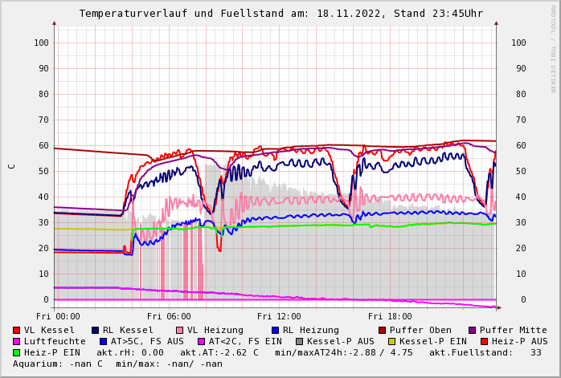Select the green Heiz-P EIN swatch

pyautogui.click(x=17, y=352)
